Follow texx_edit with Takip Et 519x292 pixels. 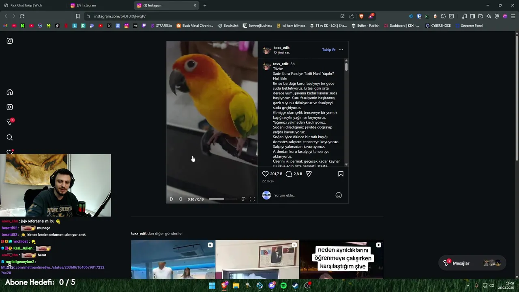click(x=329, y=50)
